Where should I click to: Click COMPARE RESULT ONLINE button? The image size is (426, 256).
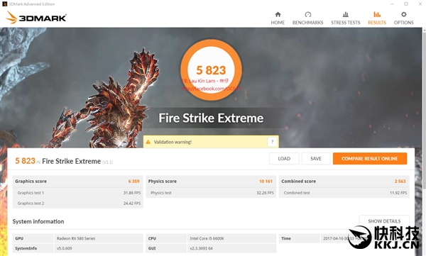pos(370,159)
